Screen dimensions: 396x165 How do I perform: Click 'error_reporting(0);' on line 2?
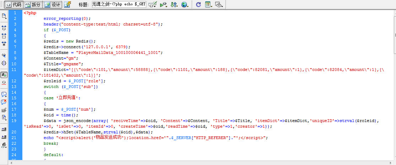67,19
